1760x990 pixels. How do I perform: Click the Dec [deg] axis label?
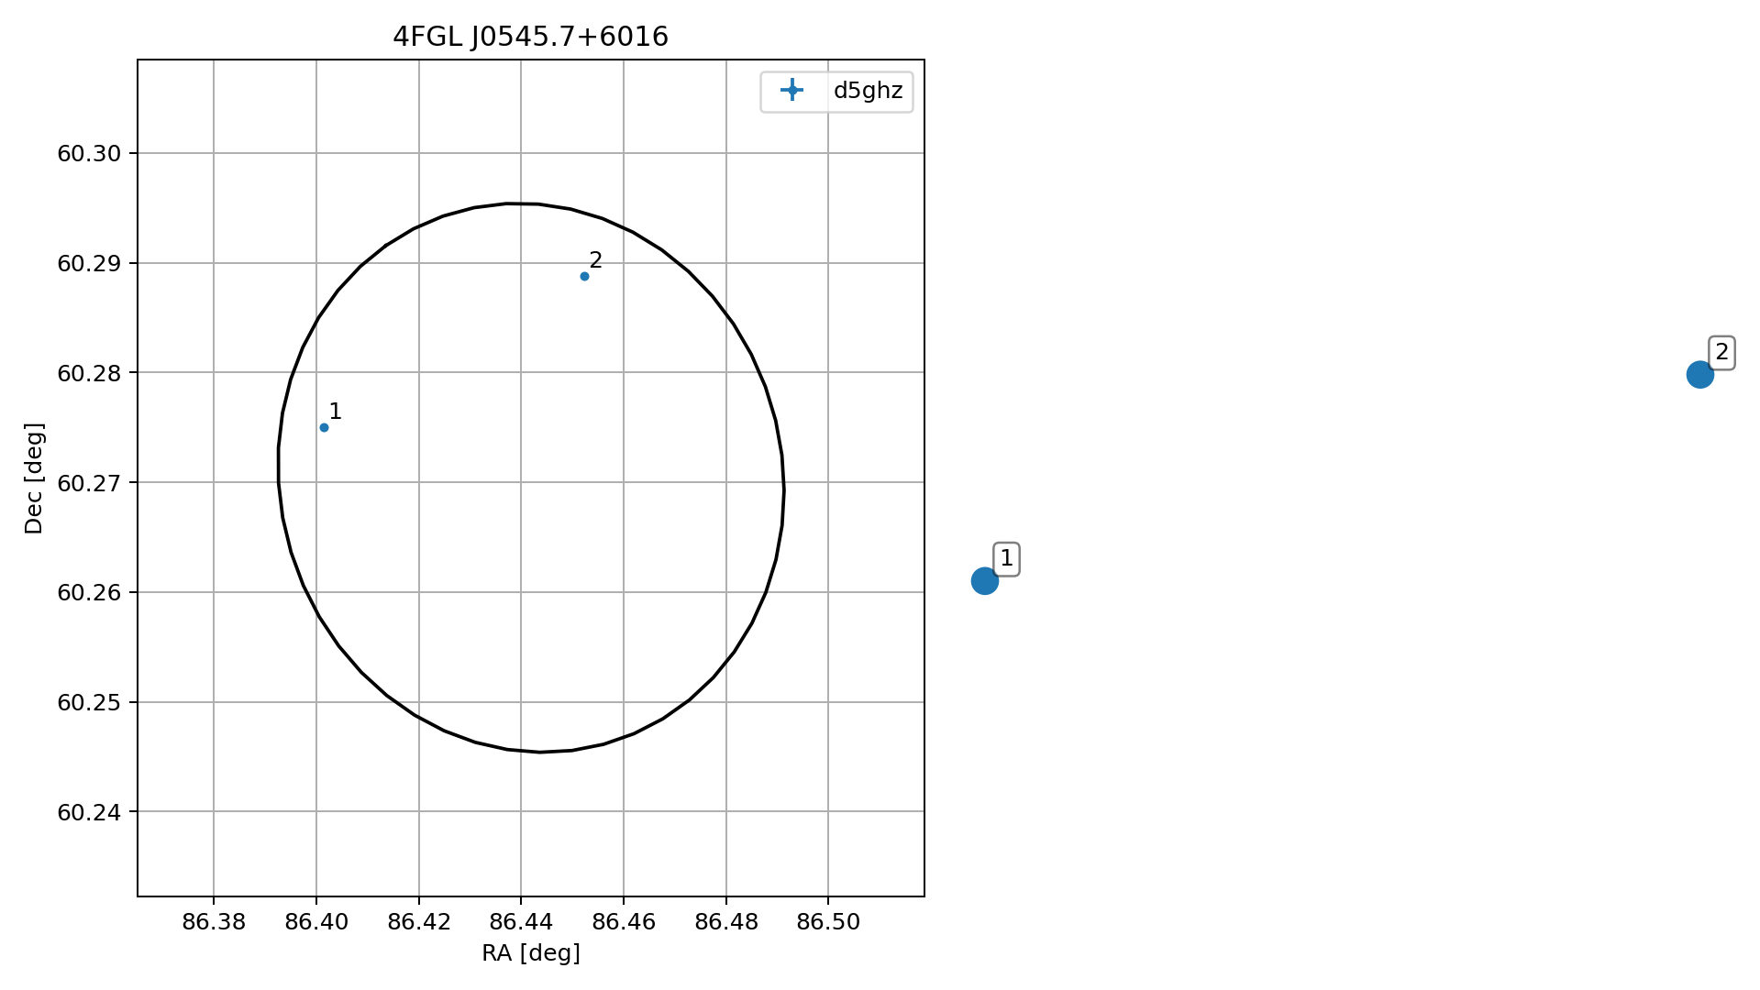click(x=34, y=478)
